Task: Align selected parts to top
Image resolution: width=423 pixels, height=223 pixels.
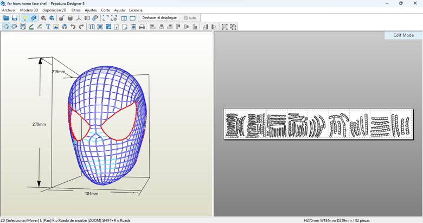Action: click(x=178, y=27)
